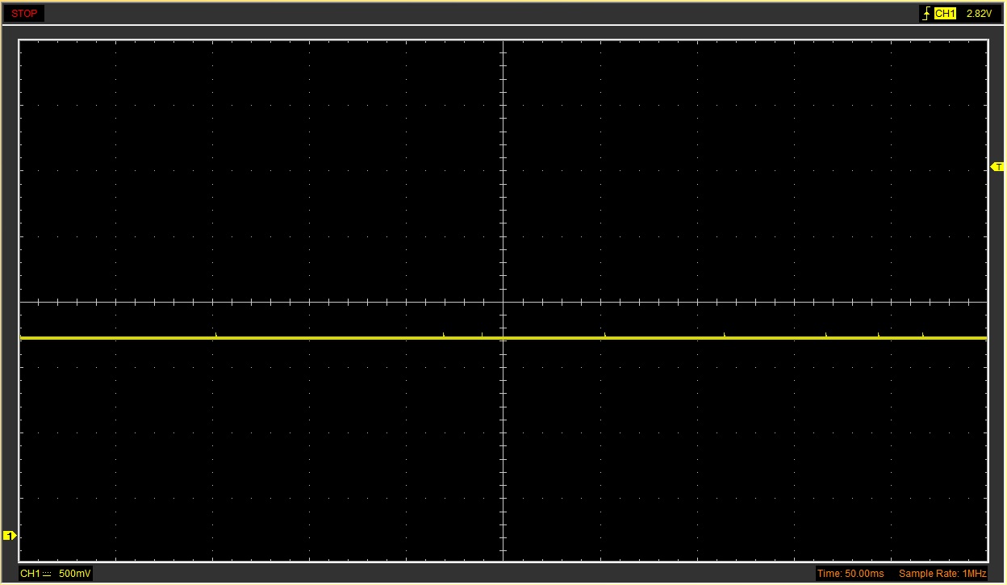The image size is (1007, 585).
Task: Click the red STOP status indicator
Action: 25,14
